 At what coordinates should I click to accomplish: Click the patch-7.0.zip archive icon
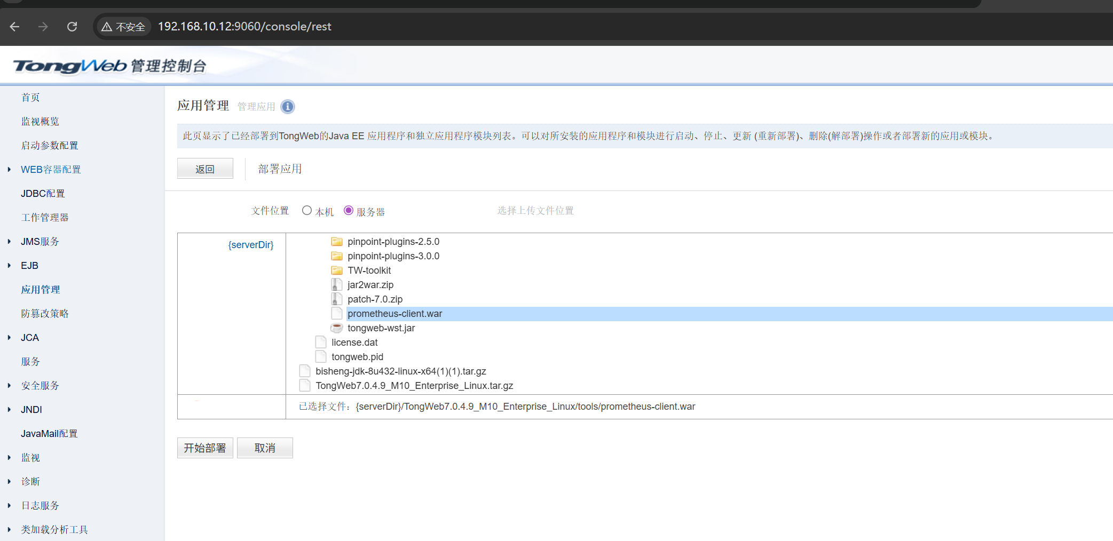[337, 299]
